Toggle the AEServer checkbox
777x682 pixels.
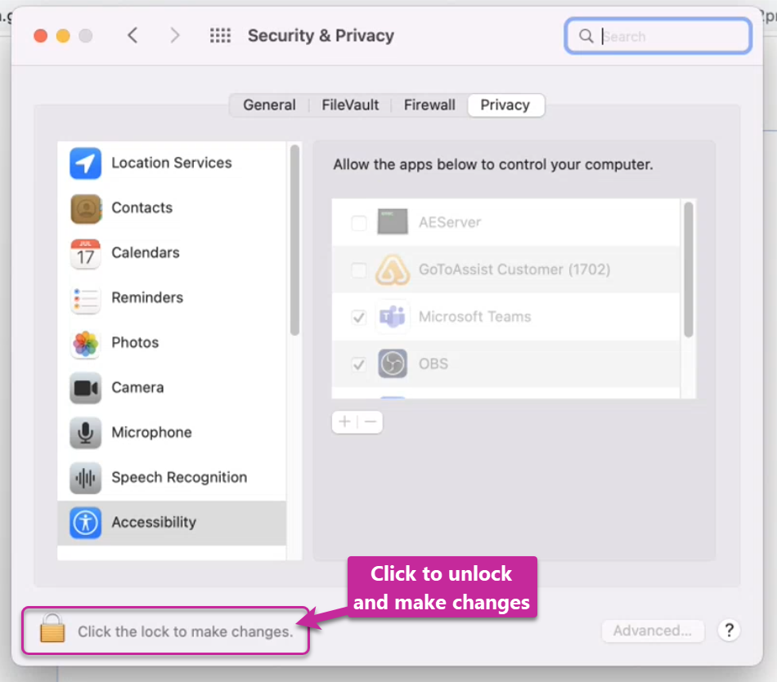point(359,223)
